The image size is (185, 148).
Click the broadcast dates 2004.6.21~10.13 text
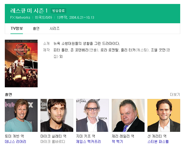click(82, 18)
